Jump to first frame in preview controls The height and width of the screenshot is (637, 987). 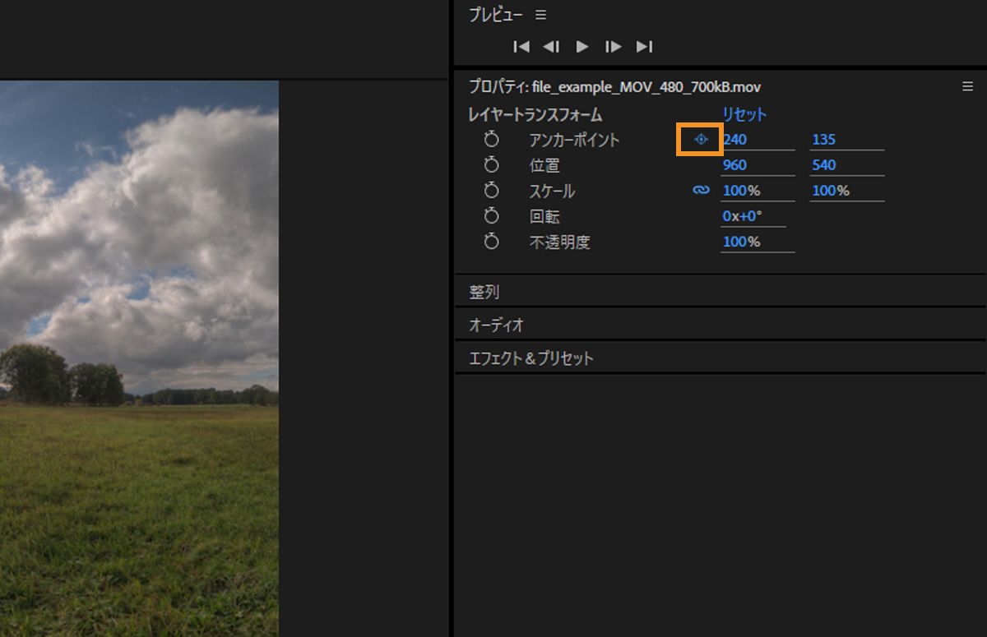coord(521,47)
